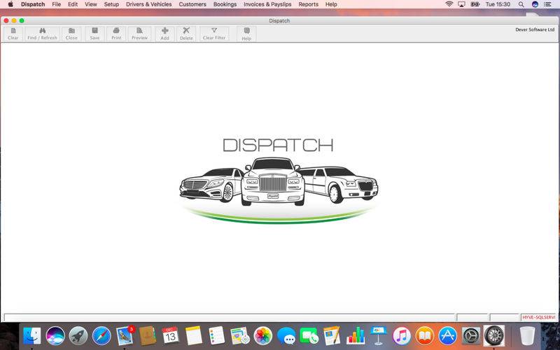Open Safari compass in dock
Screen dimensions: 560x350
[x=101, y=336]
